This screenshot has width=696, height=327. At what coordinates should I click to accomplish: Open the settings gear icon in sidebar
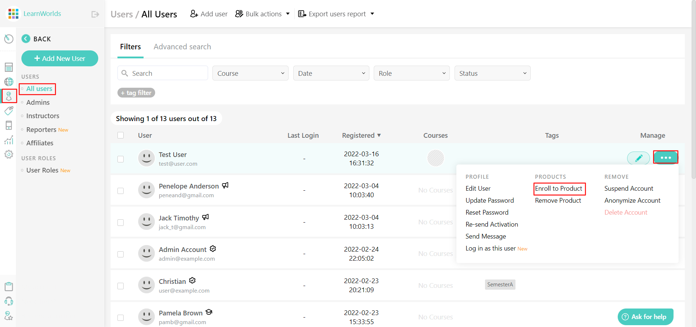[9, 154]
